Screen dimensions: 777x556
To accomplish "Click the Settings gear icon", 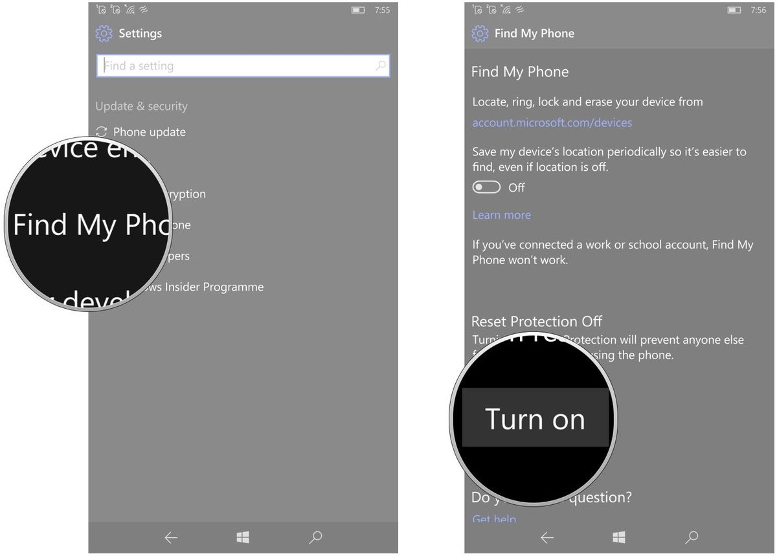I will click(104, 33).
